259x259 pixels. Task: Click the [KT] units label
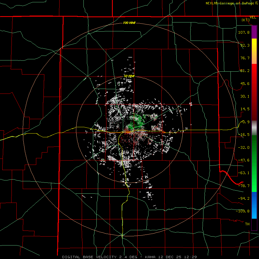246,20
